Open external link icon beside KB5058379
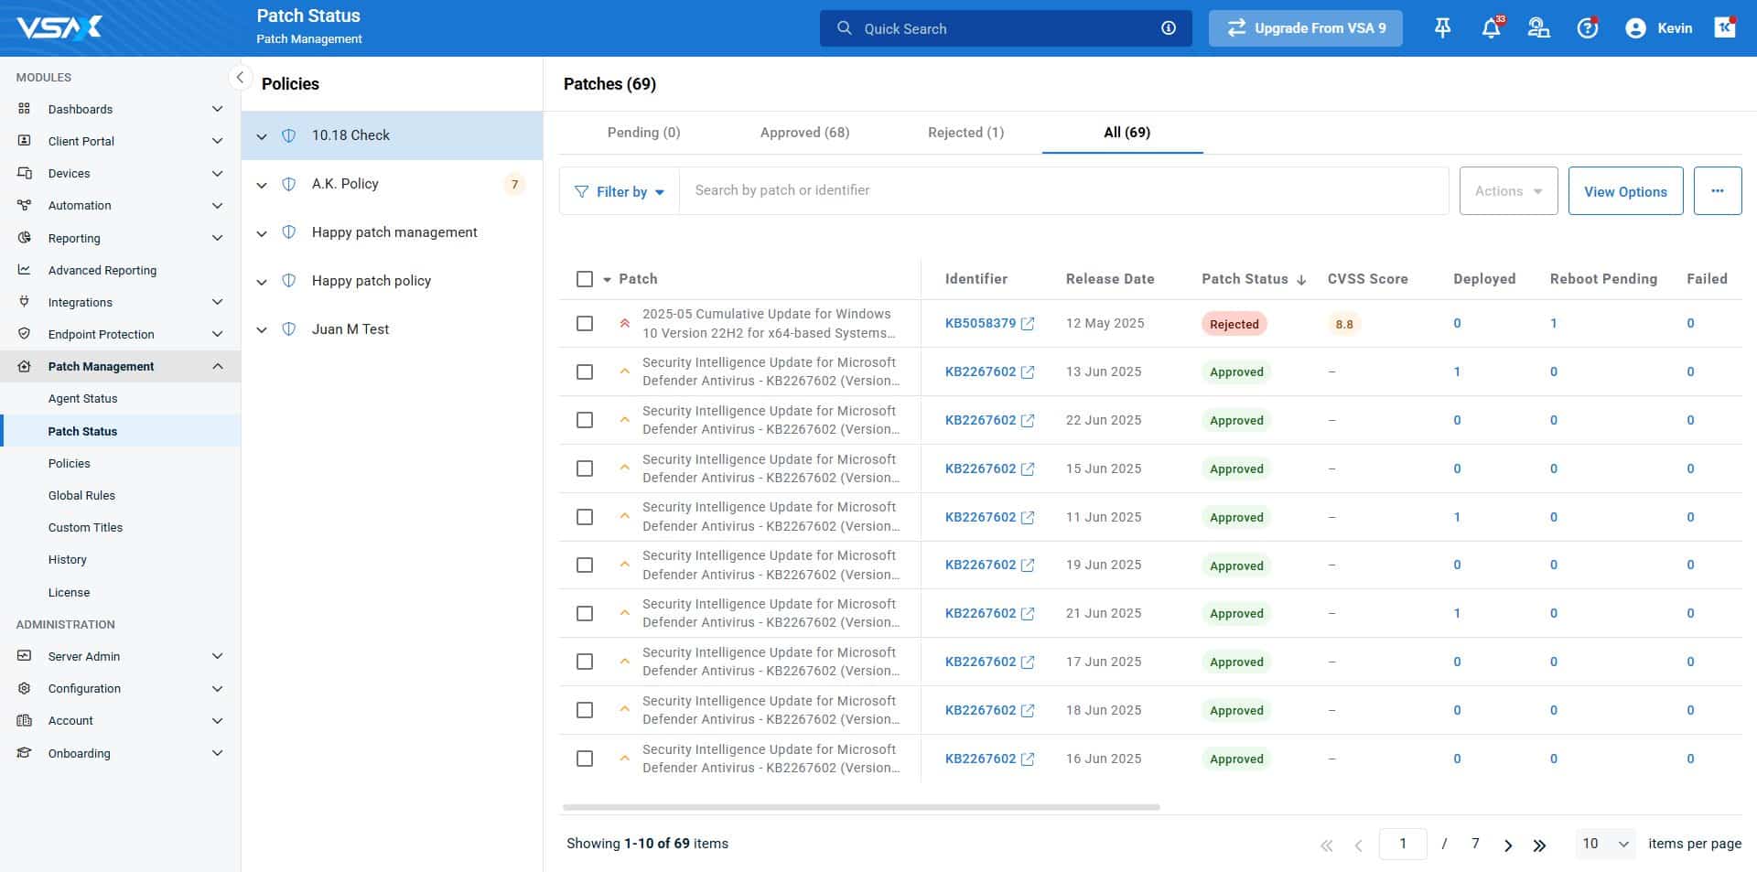 point(1028,324)
